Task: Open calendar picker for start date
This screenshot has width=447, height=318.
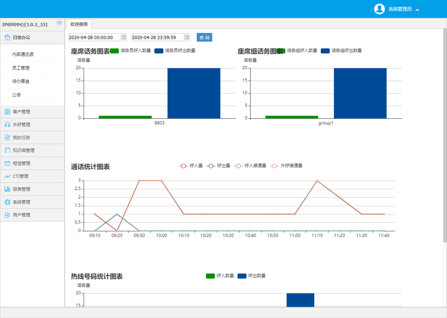Action: coord(123,38)
